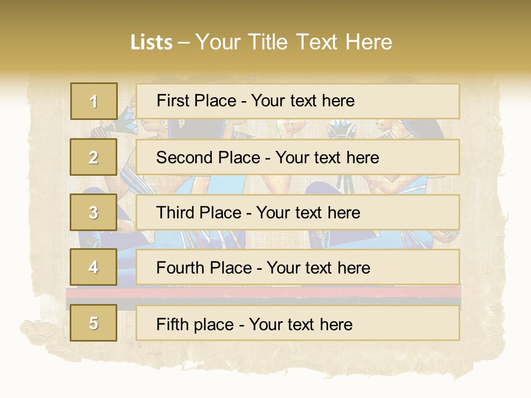Viewport: 531px width, 398px height.
Task: Click the "First Place" text box
Action: click(298, 101)
